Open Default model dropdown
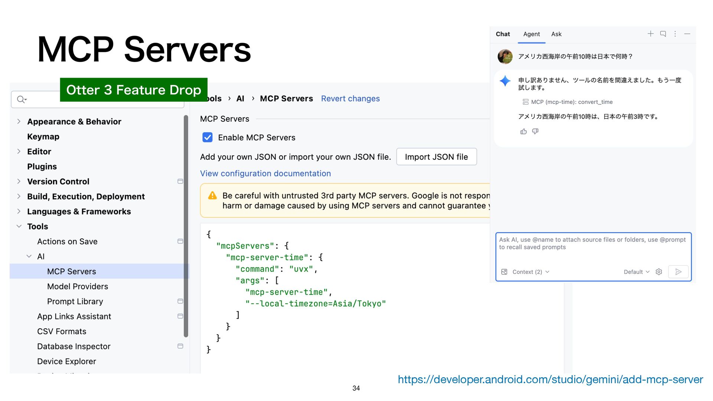This screenshot has width=713, height=401. pos(637,272)
